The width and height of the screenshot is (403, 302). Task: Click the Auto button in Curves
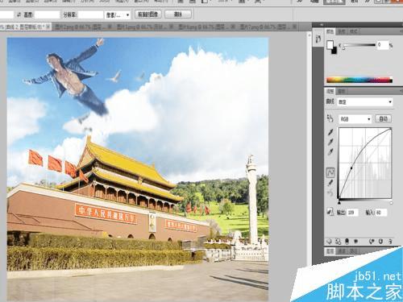(x=383, y=118)
